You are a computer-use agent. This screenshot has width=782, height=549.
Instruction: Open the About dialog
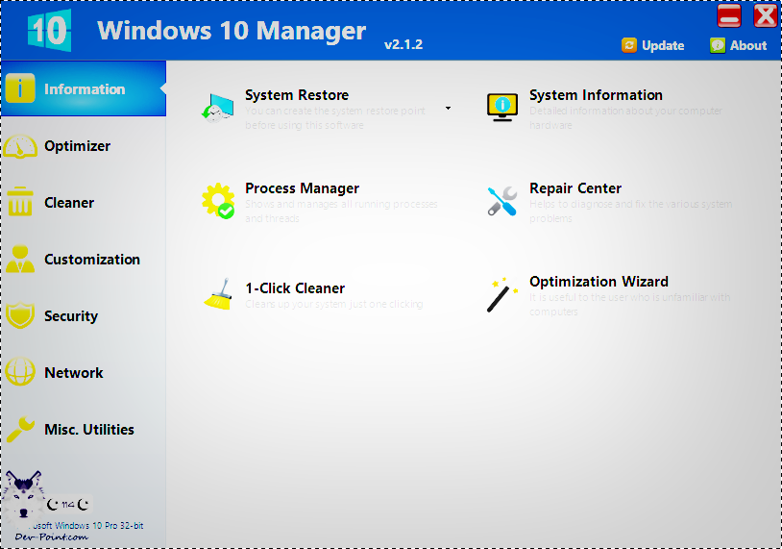[x=739, y=45]
